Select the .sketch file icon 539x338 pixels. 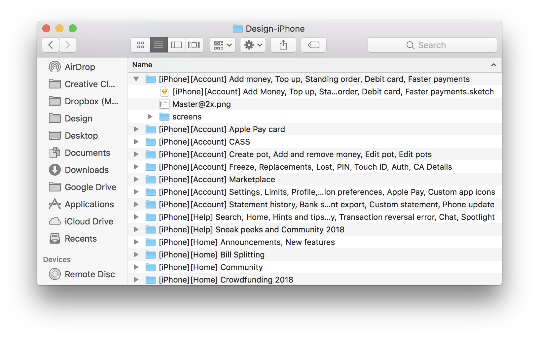tap(164, 91)
